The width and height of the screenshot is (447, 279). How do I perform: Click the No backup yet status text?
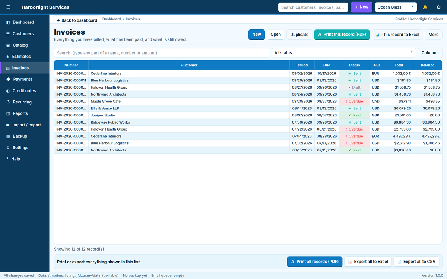click(135, 276)
